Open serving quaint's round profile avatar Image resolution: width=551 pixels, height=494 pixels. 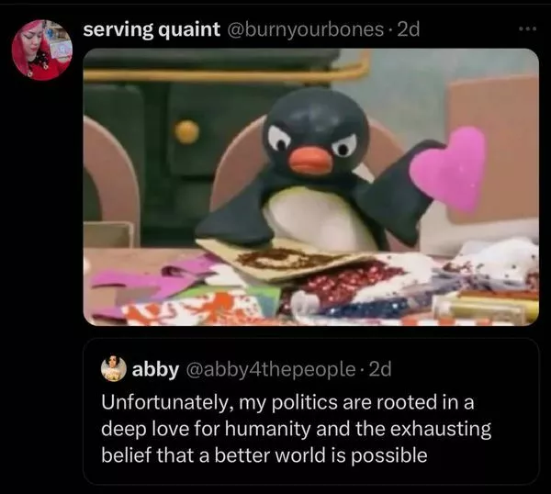click(42, 51)
